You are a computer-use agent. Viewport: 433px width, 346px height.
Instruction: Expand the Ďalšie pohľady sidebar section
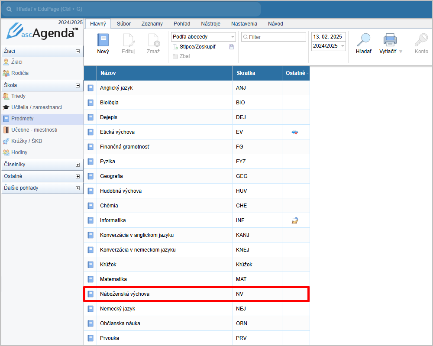click(78, 188)
